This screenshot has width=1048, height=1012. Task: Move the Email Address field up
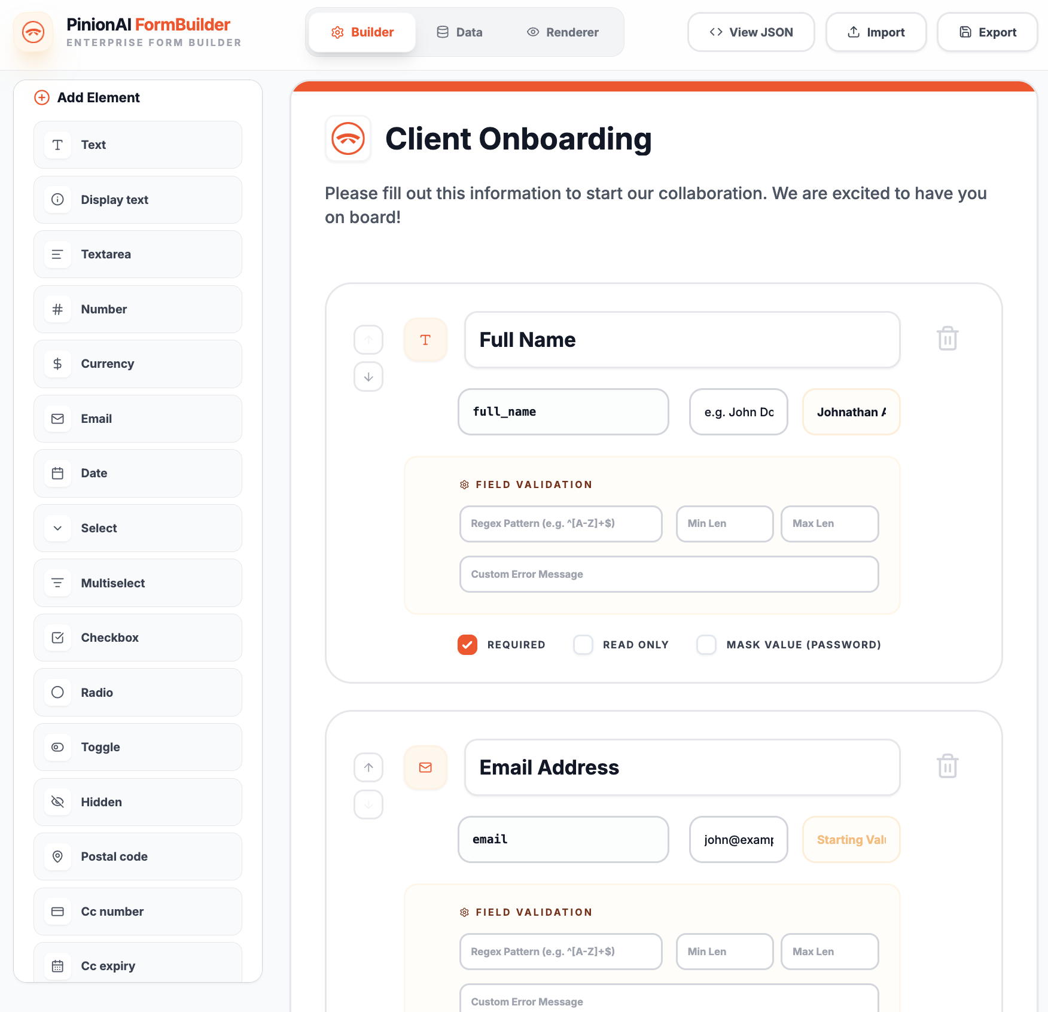(x=368, y=767)
